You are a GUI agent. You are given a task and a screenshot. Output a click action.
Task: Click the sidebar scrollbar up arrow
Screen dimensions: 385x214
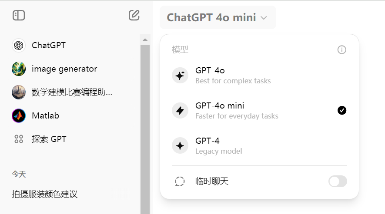[x=145, y=40]
